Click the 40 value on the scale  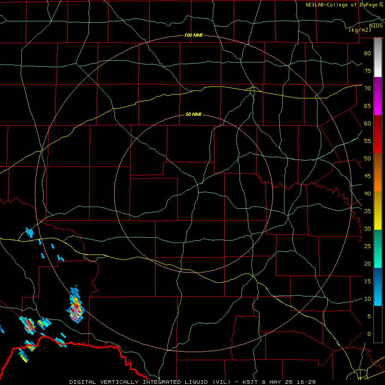[367, 193]
